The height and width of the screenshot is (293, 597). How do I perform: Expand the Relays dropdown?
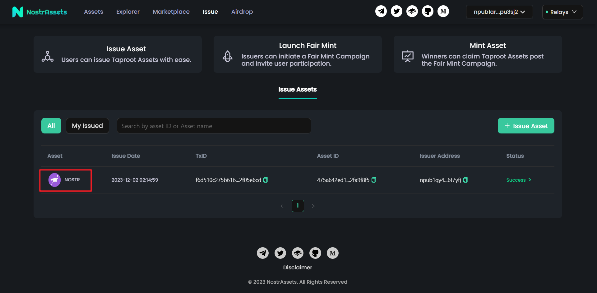click(562, 12)
